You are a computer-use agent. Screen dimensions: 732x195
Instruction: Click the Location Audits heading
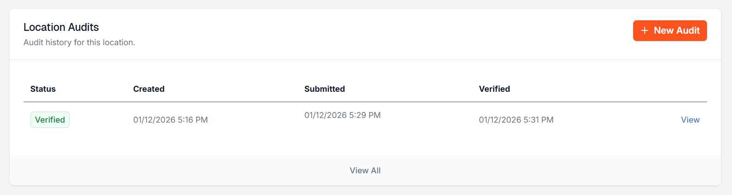click(61, 27)
